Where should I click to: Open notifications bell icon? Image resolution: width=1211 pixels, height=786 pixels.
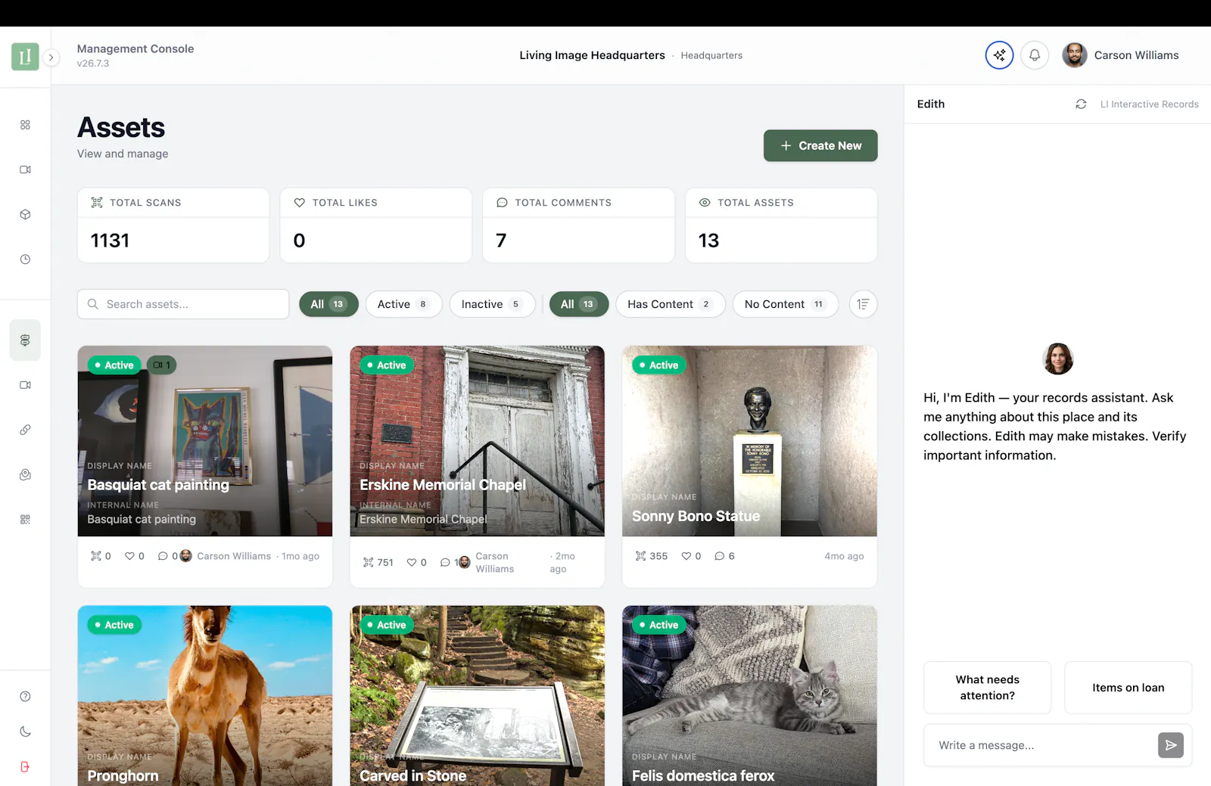(x=1035, y=55)
